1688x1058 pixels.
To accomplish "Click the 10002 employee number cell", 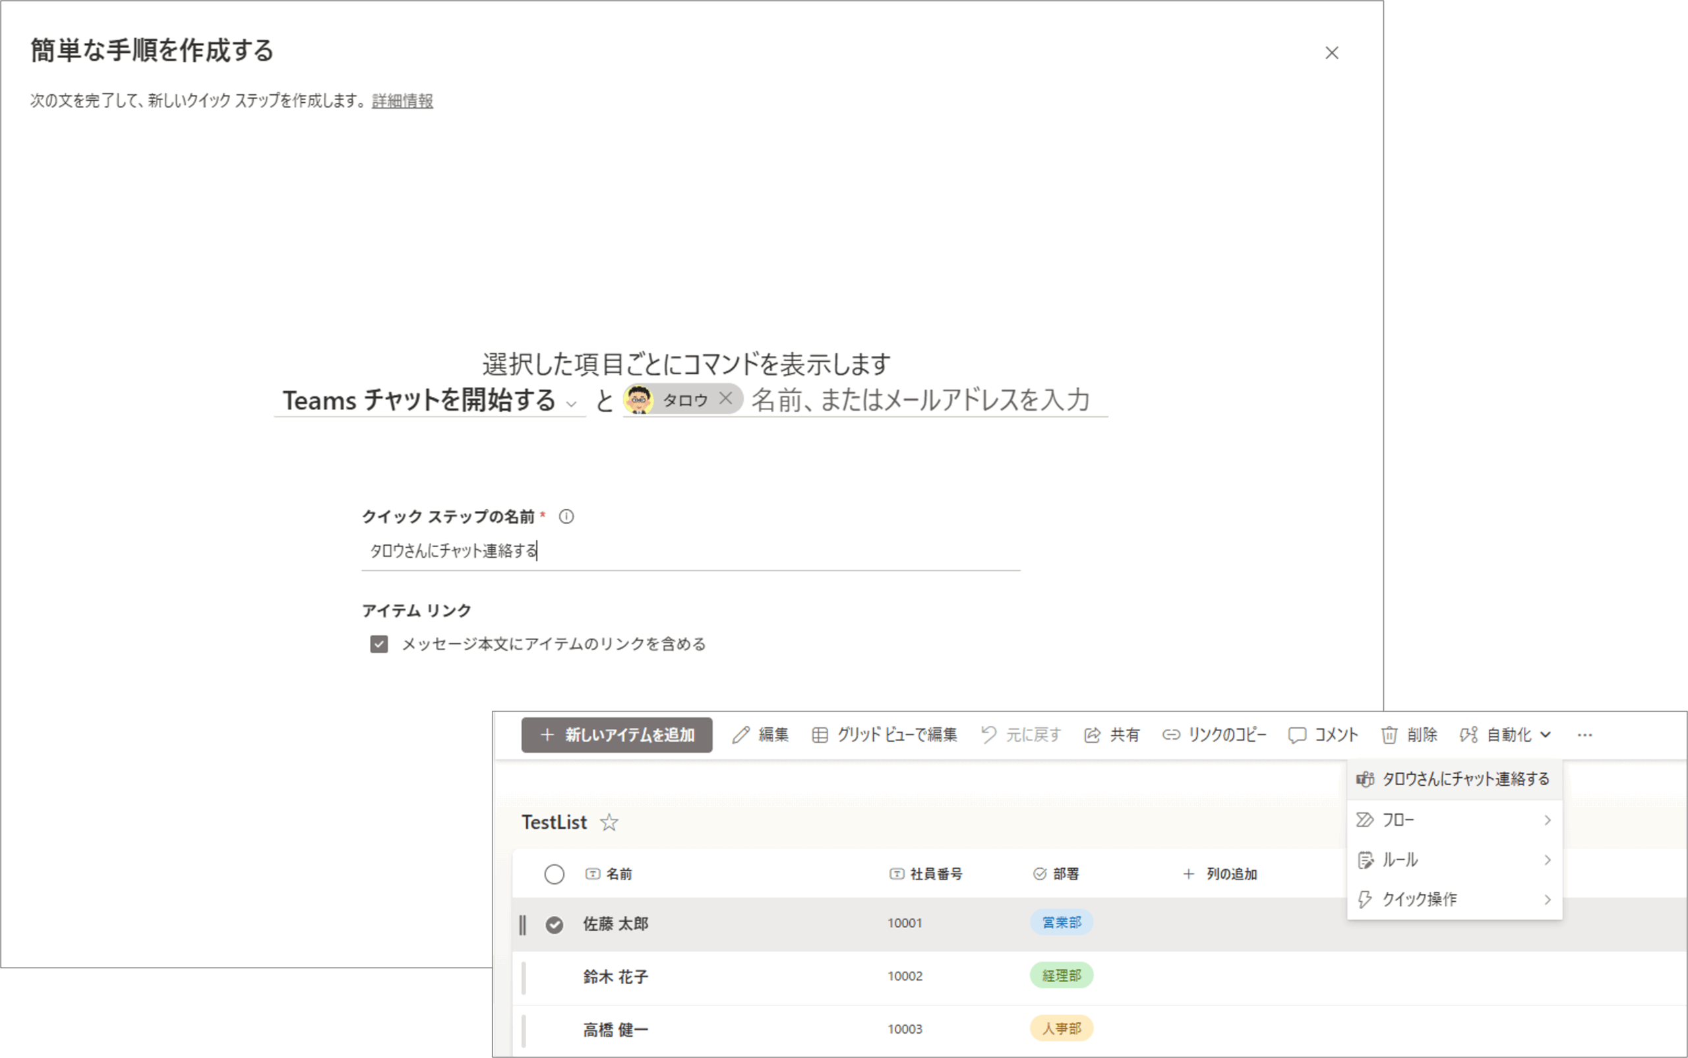I will (905, 976).
